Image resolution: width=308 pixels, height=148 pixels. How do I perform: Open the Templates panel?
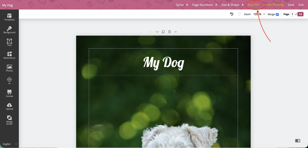pos(9,17)
